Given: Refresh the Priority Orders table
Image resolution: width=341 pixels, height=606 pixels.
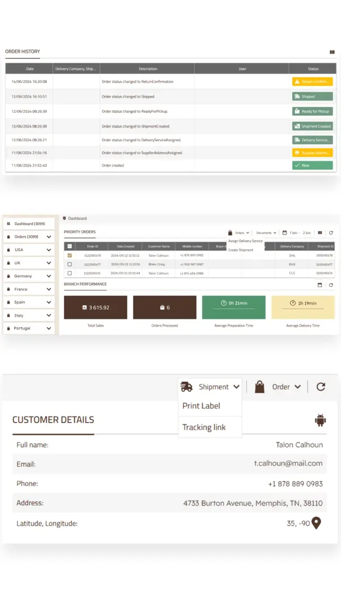Looking at the screenshot, I should tap(331, 233).
